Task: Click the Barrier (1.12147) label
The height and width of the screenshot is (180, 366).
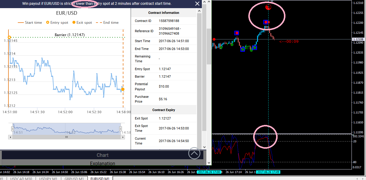Action: pos(70,35)
